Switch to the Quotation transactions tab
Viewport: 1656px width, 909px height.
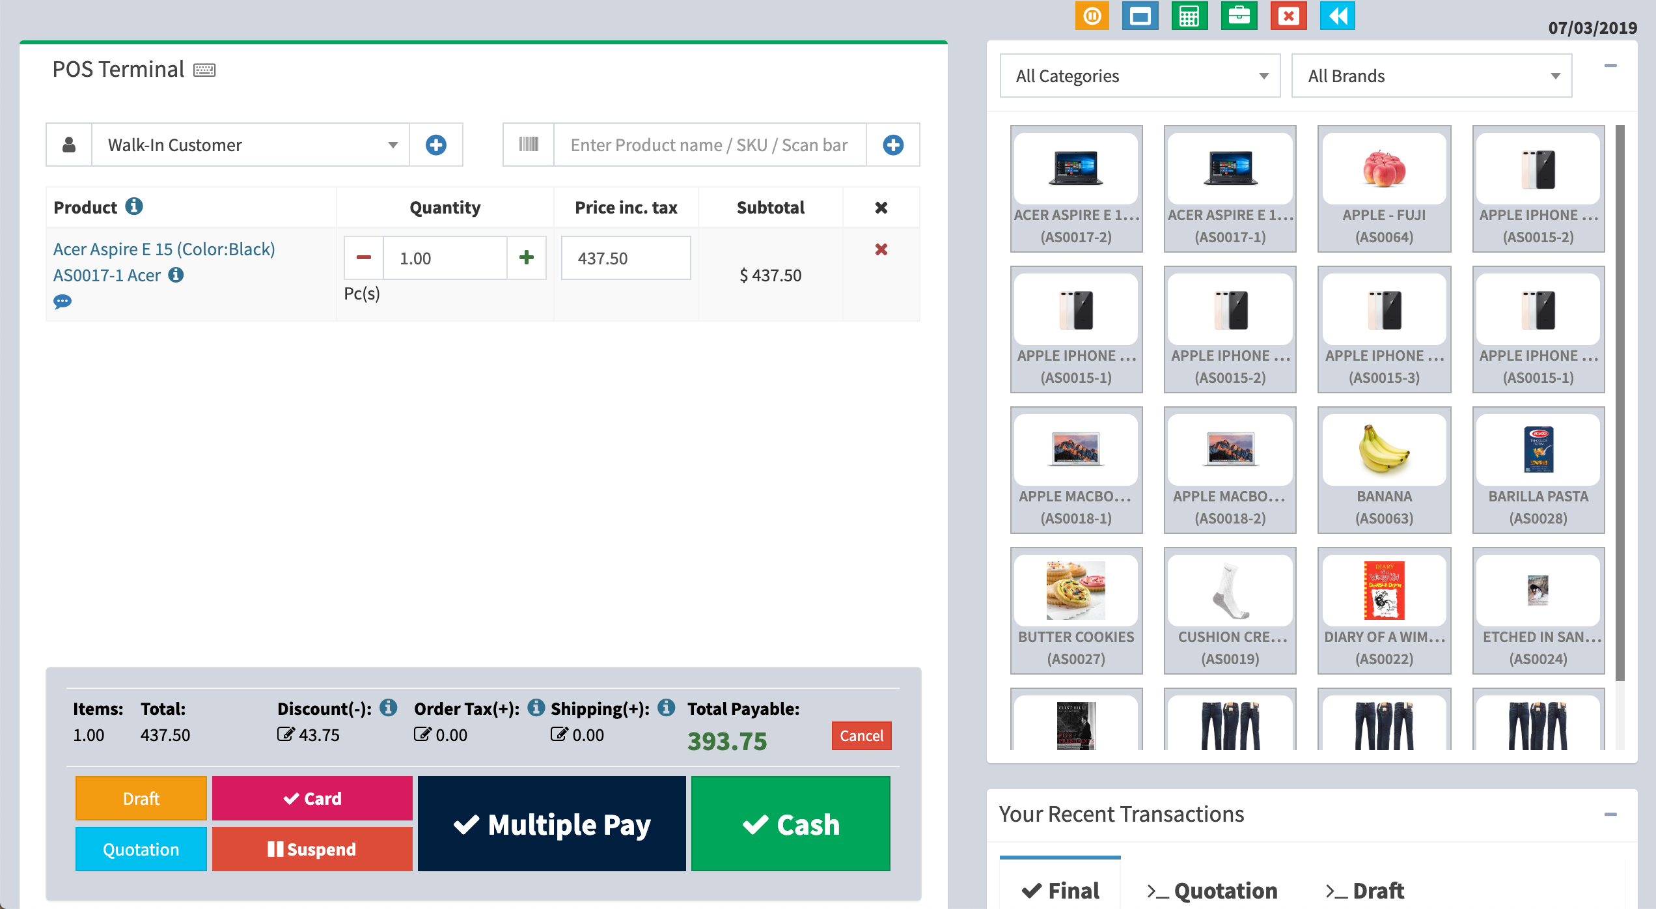coord(1212,890)
